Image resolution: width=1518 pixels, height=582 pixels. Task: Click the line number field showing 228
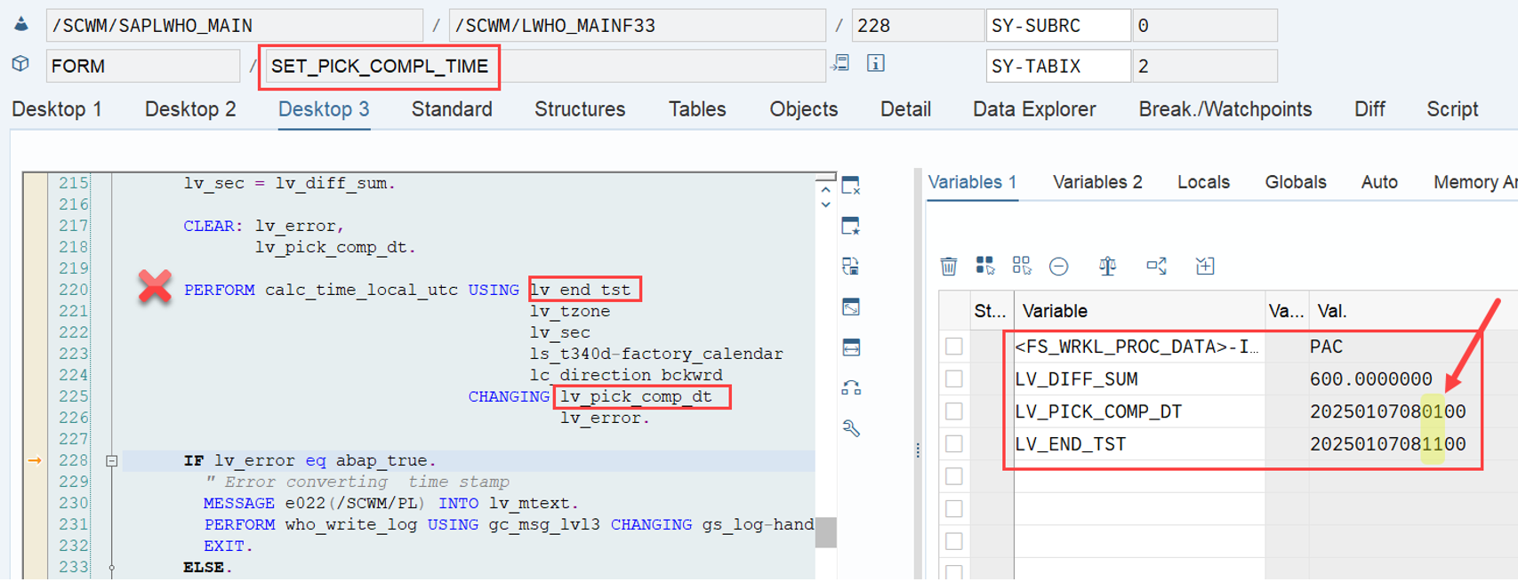click(x=918, y=25)
